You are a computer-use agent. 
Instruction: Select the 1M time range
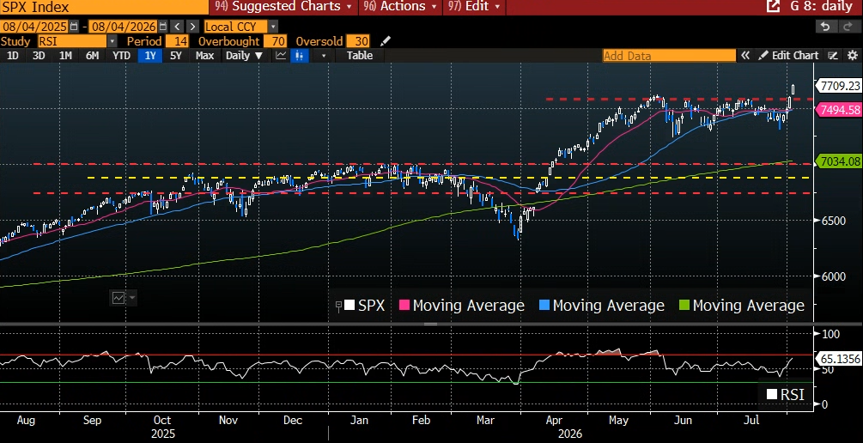[65, 56]
